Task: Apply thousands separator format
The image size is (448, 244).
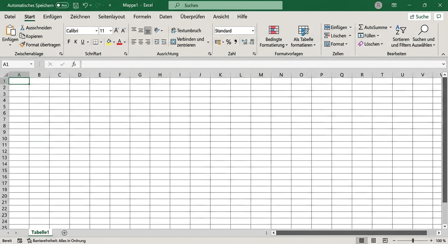Action: click(236, 42)
